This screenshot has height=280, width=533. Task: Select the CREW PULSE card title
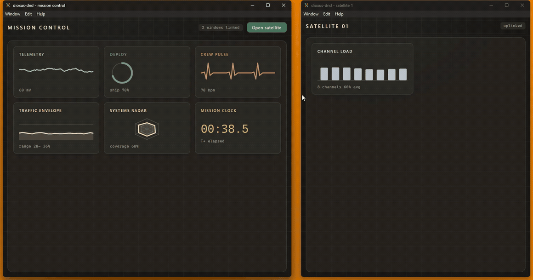(215, 54)
